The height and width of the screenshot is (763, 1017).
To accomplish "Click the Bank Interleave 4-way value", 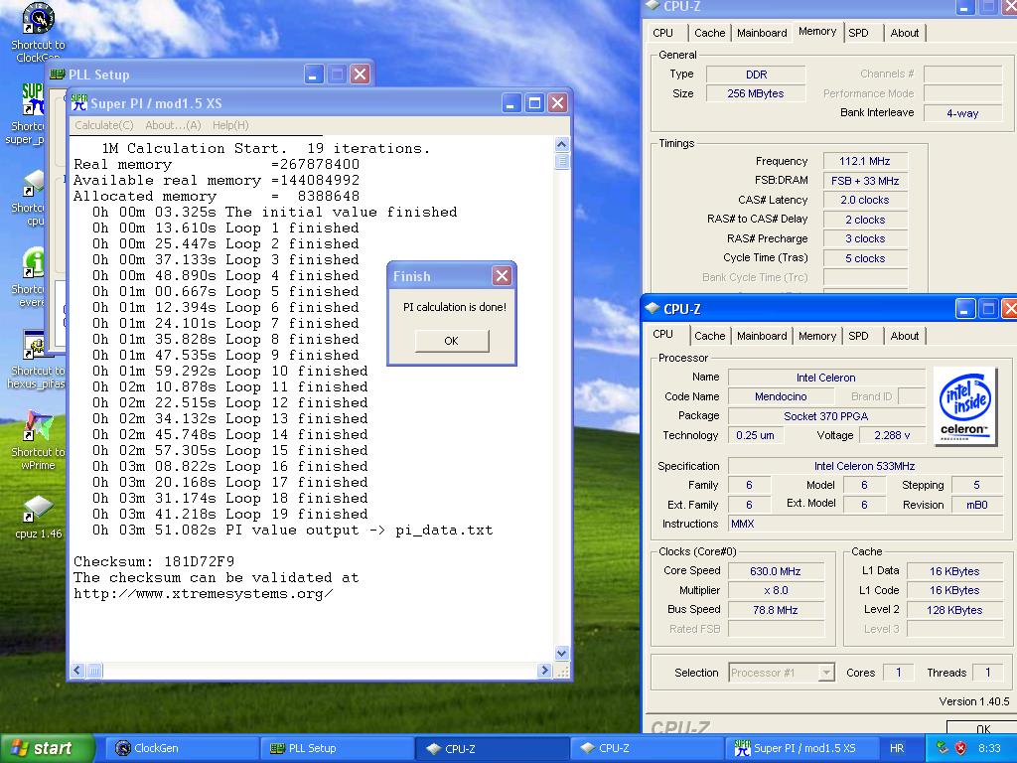I will click(x=962, y=113).
